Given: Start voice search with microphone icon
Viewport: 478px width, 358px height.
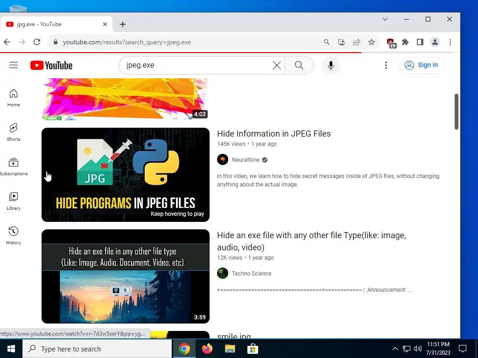Looking at the screenshot, I should pos(331,65).
